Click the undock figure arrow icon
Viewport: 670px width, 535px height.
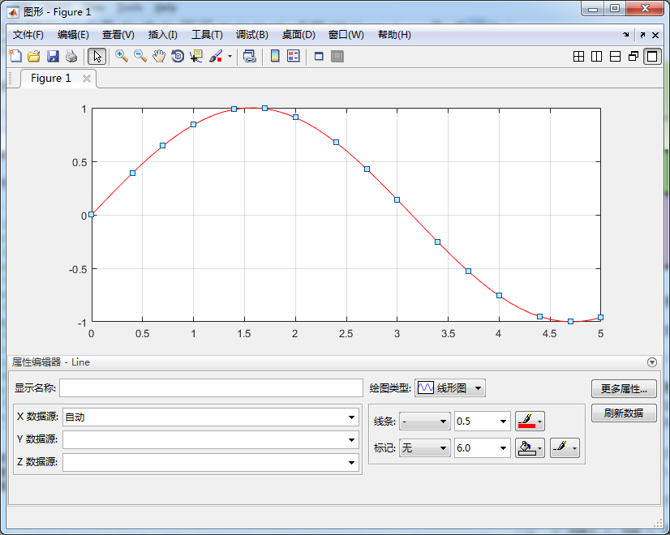click(x=642, y=35)
